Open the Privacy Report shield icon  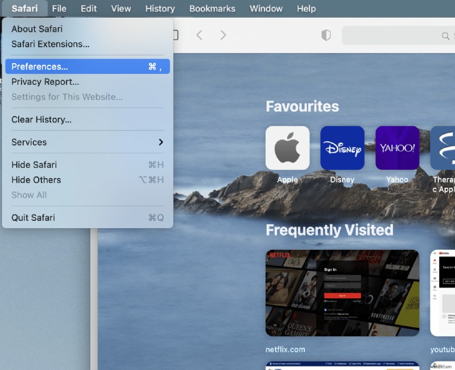coord(326,35)
